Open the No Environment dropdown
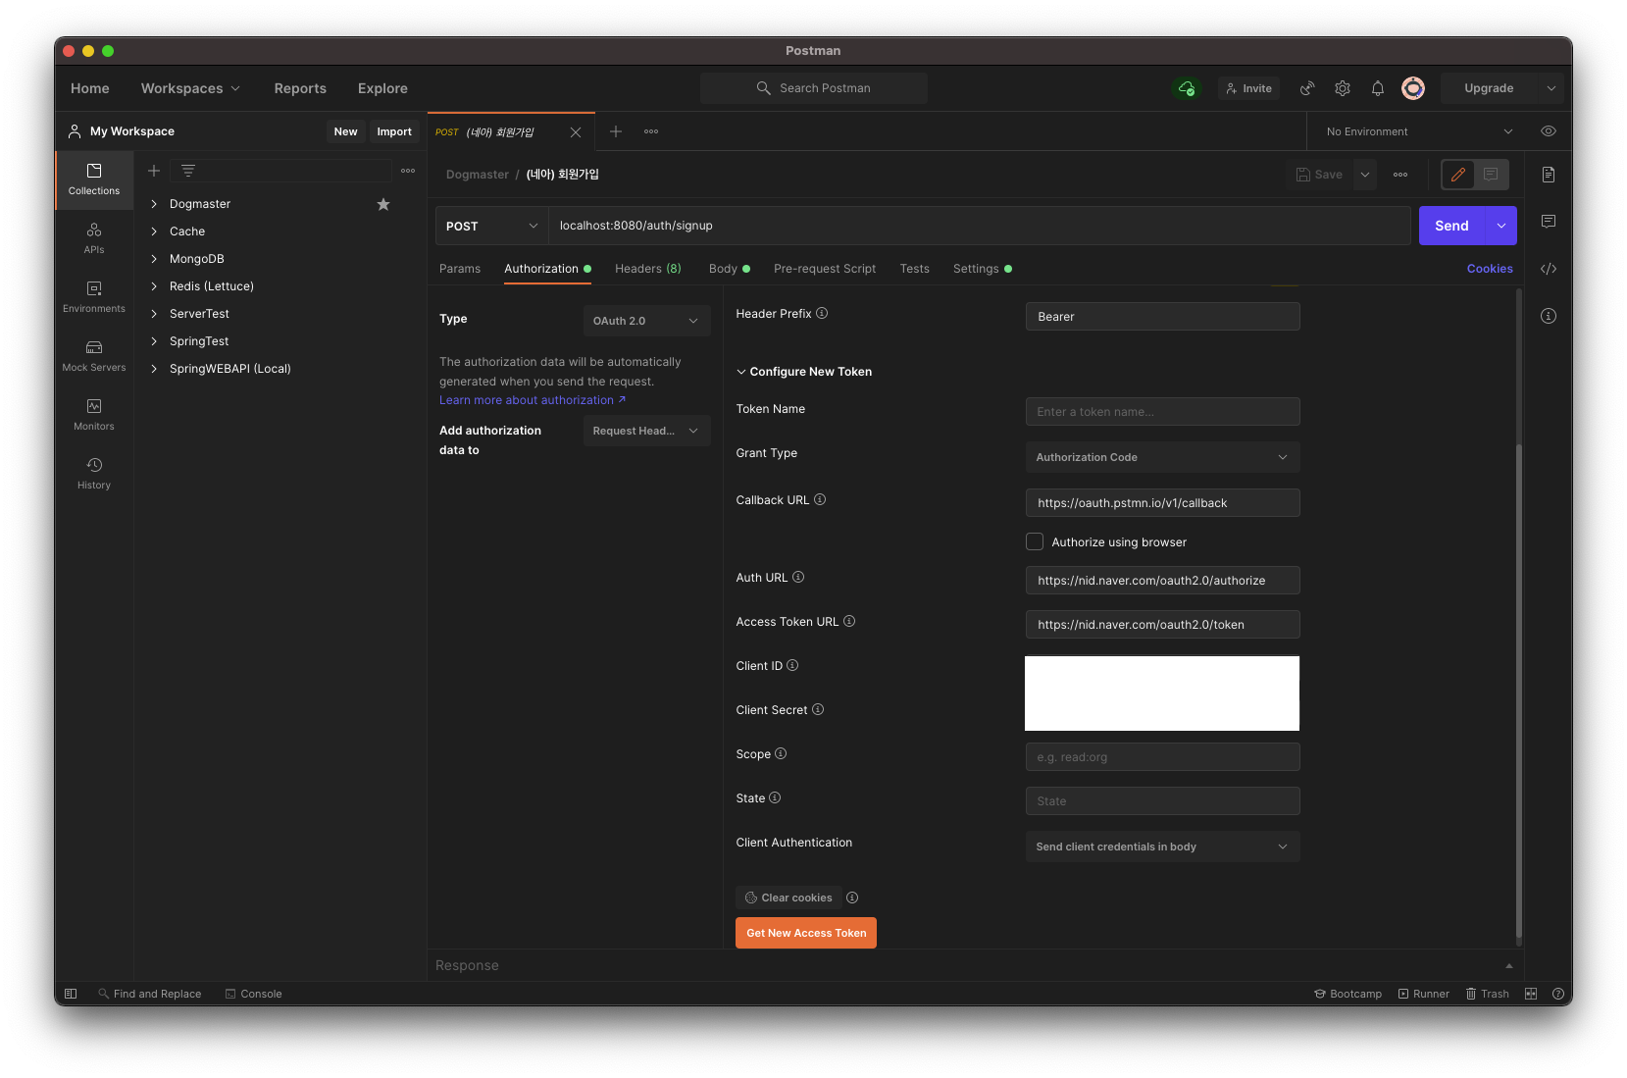 (x=1419, y=131)
